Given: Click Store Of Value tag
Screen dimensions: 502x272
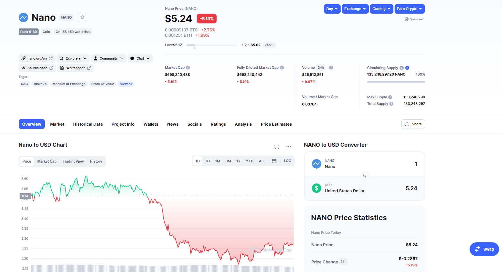Looking at the screenshot, I should (x=103, y=84).
